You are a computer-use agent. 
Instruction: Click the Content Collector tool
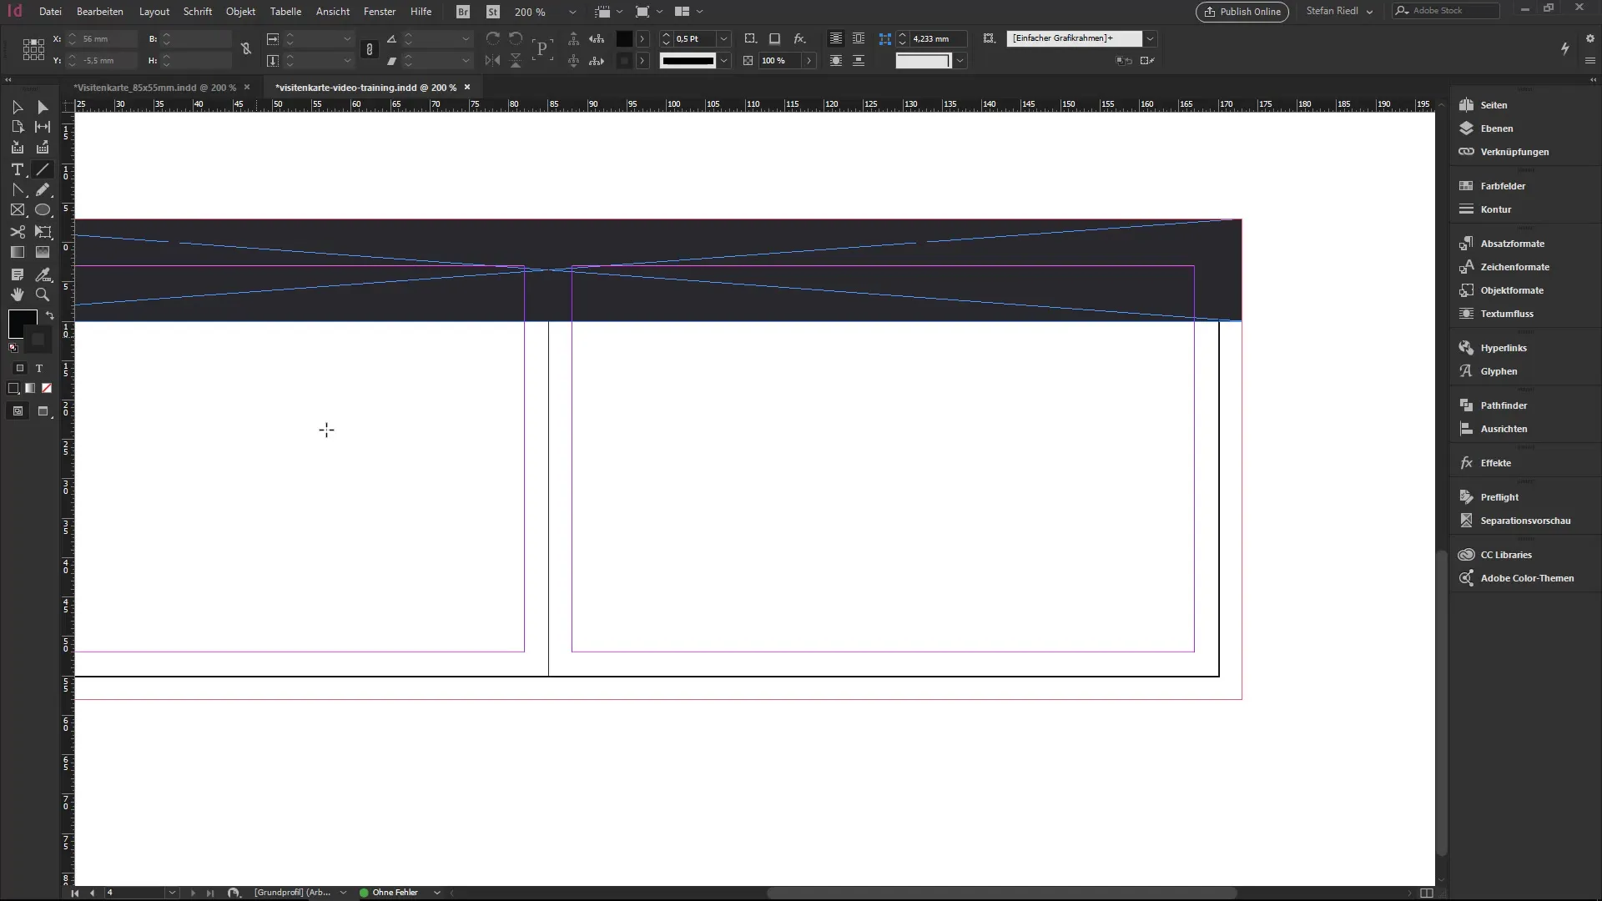tap(18, 148)
